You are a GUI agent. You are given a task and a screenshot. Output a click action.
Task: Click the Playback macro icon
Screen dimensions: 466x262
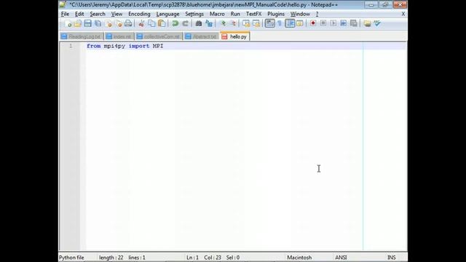click(x=333, y=23)
